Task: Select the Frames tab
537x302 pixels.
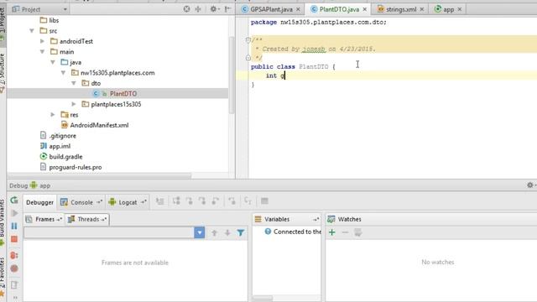Action: click(44, 219)
